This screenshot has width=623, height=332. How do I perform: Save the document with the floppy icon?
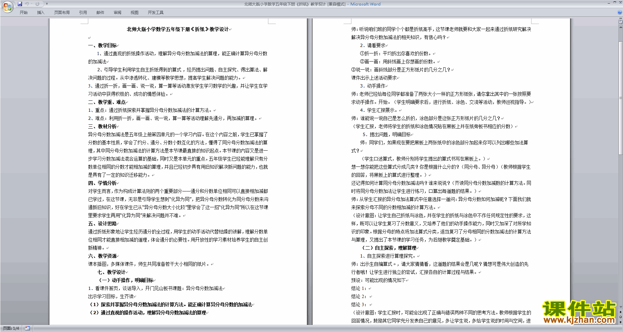tap(20, 4)
